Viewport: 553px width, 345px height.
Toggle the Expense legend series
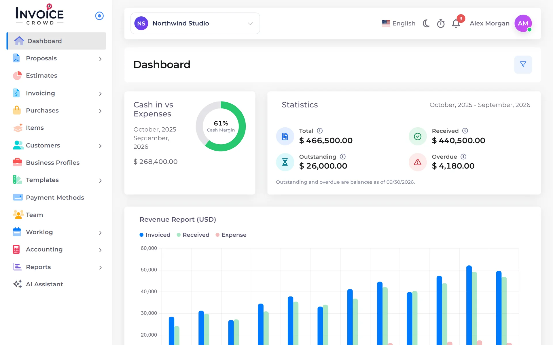click(231, 235)
